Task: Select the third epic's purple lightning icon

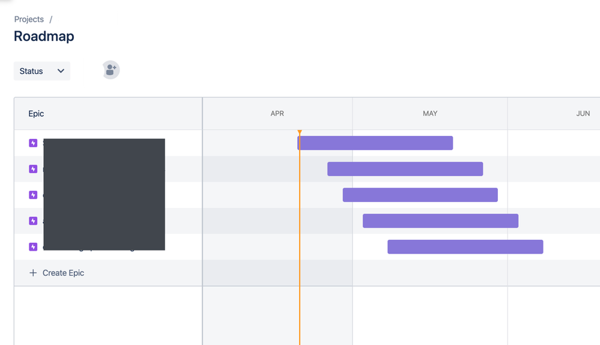Action: point(33,195)
